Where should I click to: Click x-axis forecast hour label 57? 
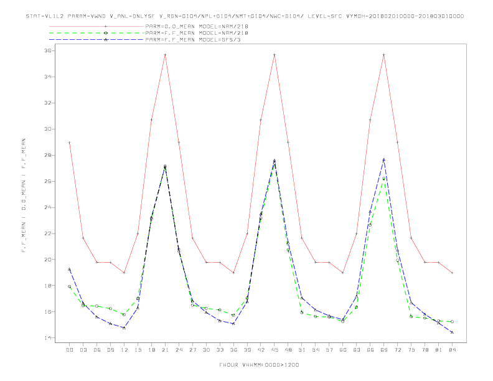(x=329, y=350)
